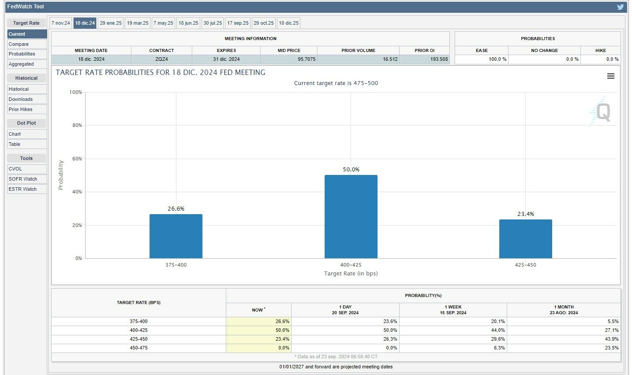This screenshot has width=632, height=375.
Task: Go to Probabilities in sidebar
Action: [x=22, y=54]
